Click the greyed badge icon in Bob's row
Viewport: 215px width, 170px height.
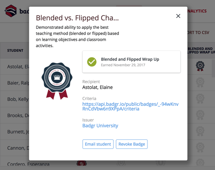[x=200, y=99]
